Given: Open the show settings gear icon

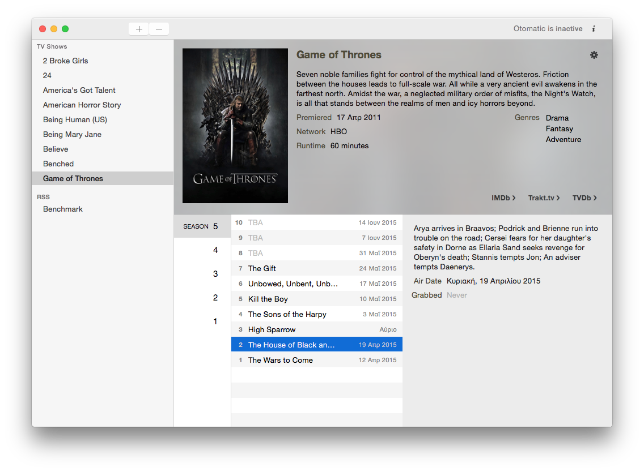Looking at the screenshot, I should 594,55.
